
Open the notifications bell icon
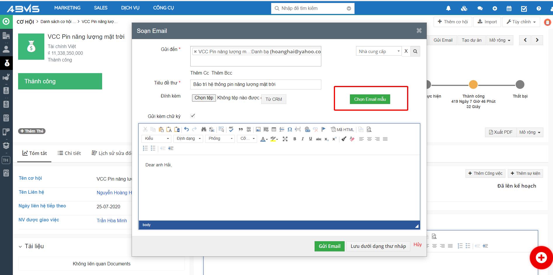[448, 8]
